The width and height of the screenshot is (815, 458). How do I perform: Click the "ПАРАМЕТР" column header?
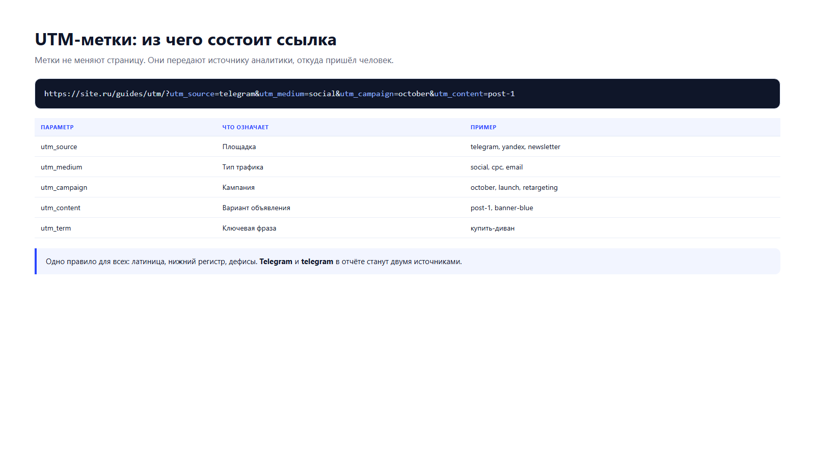(x=57, y=127)
